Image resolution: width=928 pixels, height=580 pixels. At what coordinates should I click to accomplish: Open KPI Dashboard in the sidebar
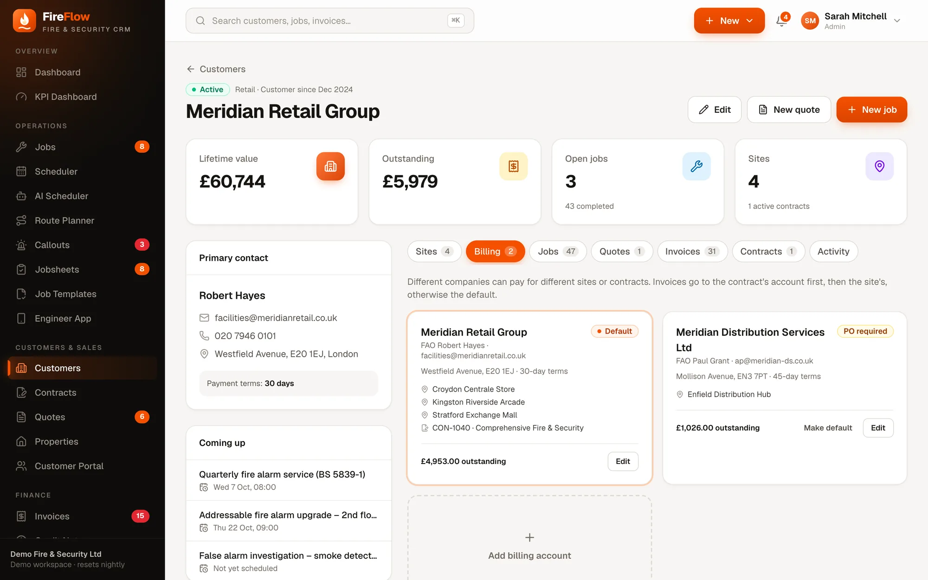point(83,97)
